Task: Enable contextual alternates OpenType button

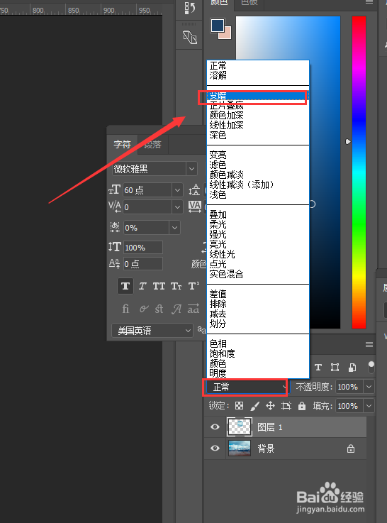Action: point(144,309)
